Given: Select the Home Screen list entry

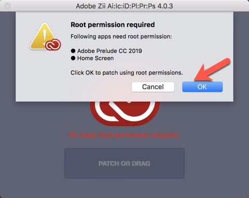Looking at the screenshot, I should [x=95, y=58].
